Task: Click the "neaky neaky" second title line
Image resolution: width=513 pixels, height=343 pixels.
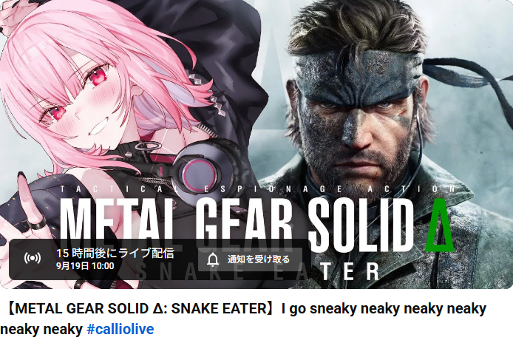Action: click(x=41, y=329)
